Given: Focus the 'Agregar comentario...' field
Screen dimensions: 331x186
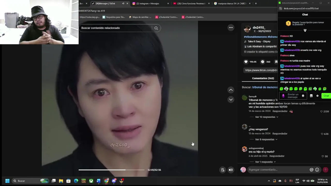Looking at the screenshot, I should (278, 170).
